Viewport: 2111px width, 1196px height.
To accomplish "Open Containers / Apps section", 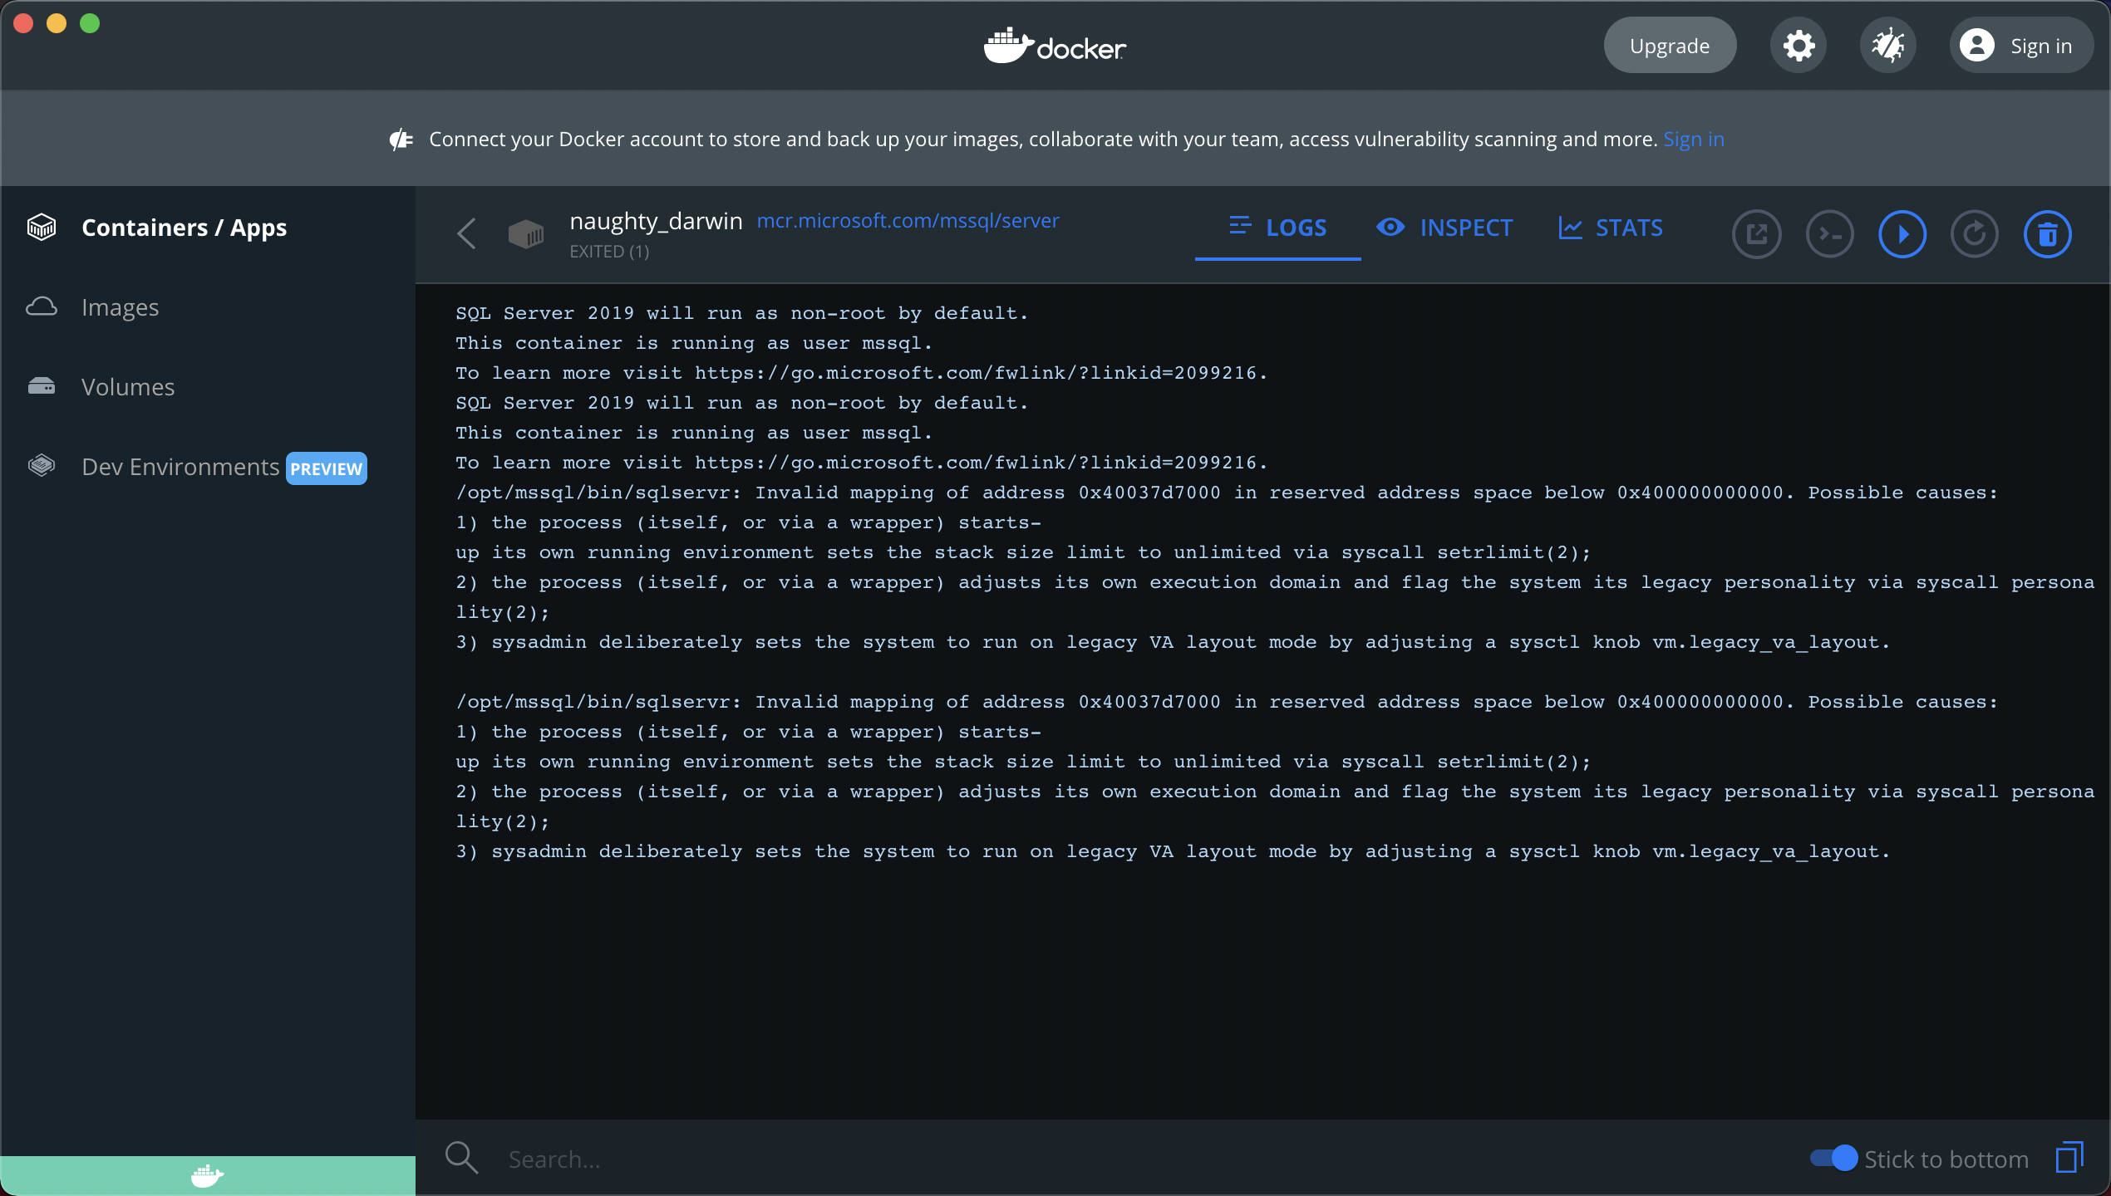I will tap(185, 227).
